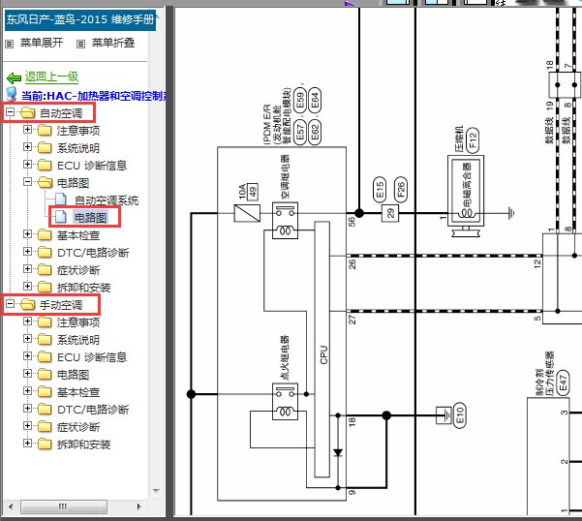Select the 自动空调 tree label
This screenshot has height=521, width=582.
coord(61,113)
